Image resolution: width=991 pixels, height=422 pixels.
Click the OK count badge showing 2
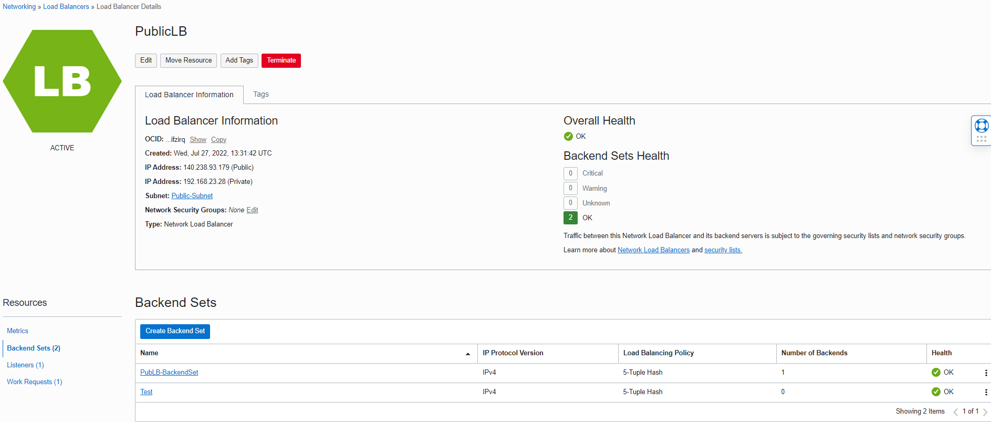(570, 218)
